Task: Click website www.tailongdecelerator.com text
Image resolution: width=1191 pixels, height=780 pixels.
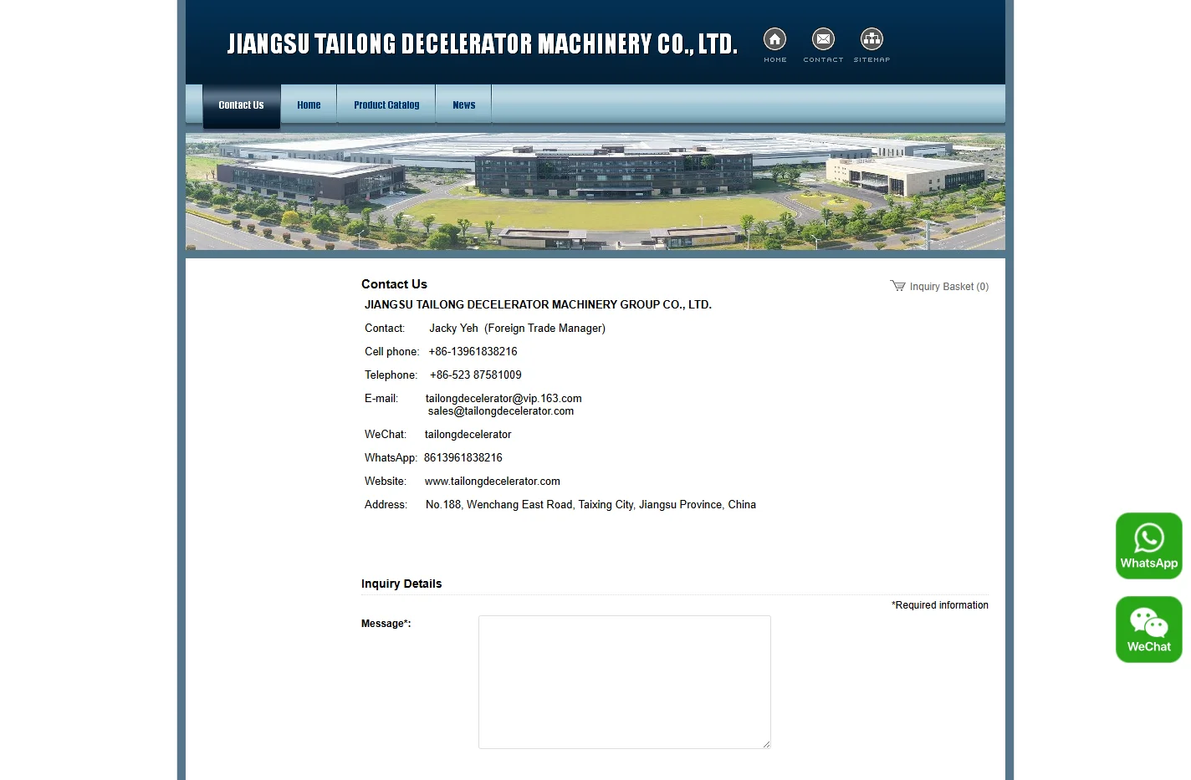Action: click(x=492, y=482)
